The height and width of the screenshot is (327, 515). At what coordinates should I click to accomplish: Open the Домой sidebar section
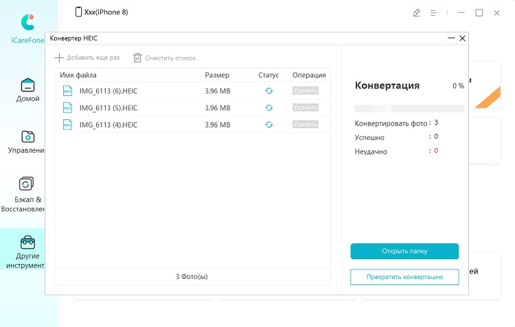click(x=27, y=90)
